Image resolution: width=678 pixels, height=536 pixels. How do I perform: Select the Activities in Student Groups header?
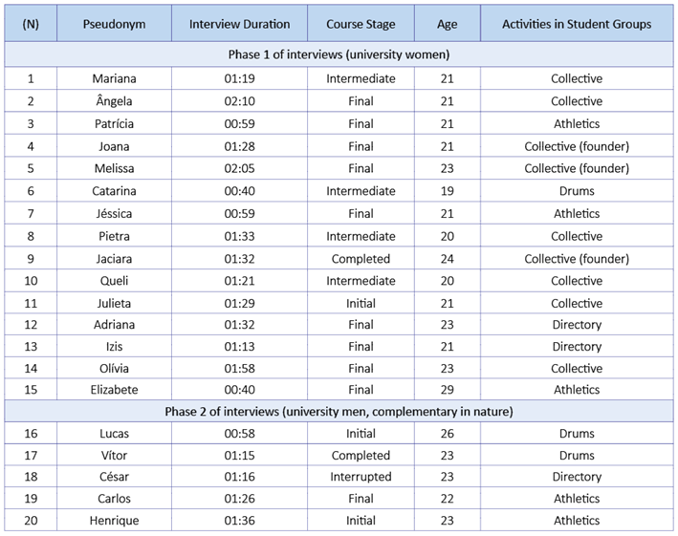tap(577, 24)
